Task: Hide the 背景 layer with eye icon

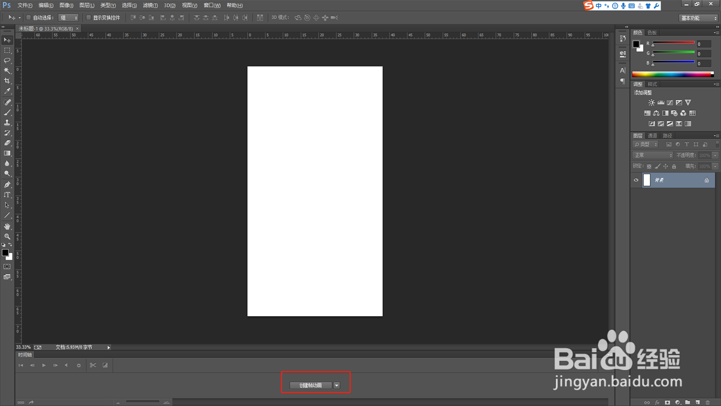Action: click(x=636, y=180)
